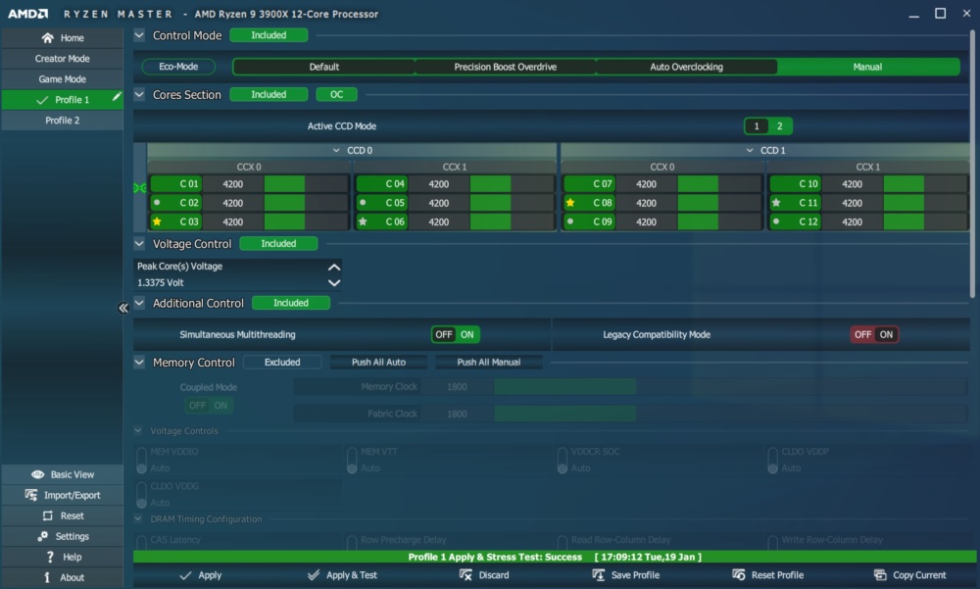Image resolution: width=980 pixels, height=589 pixels.
Task: Click the gold star on core C 03
Action: (157, 221)
